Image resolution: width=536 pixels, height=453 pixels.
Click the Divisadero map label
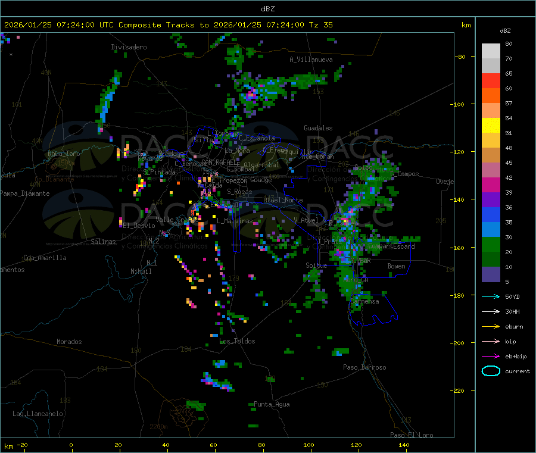129,47
